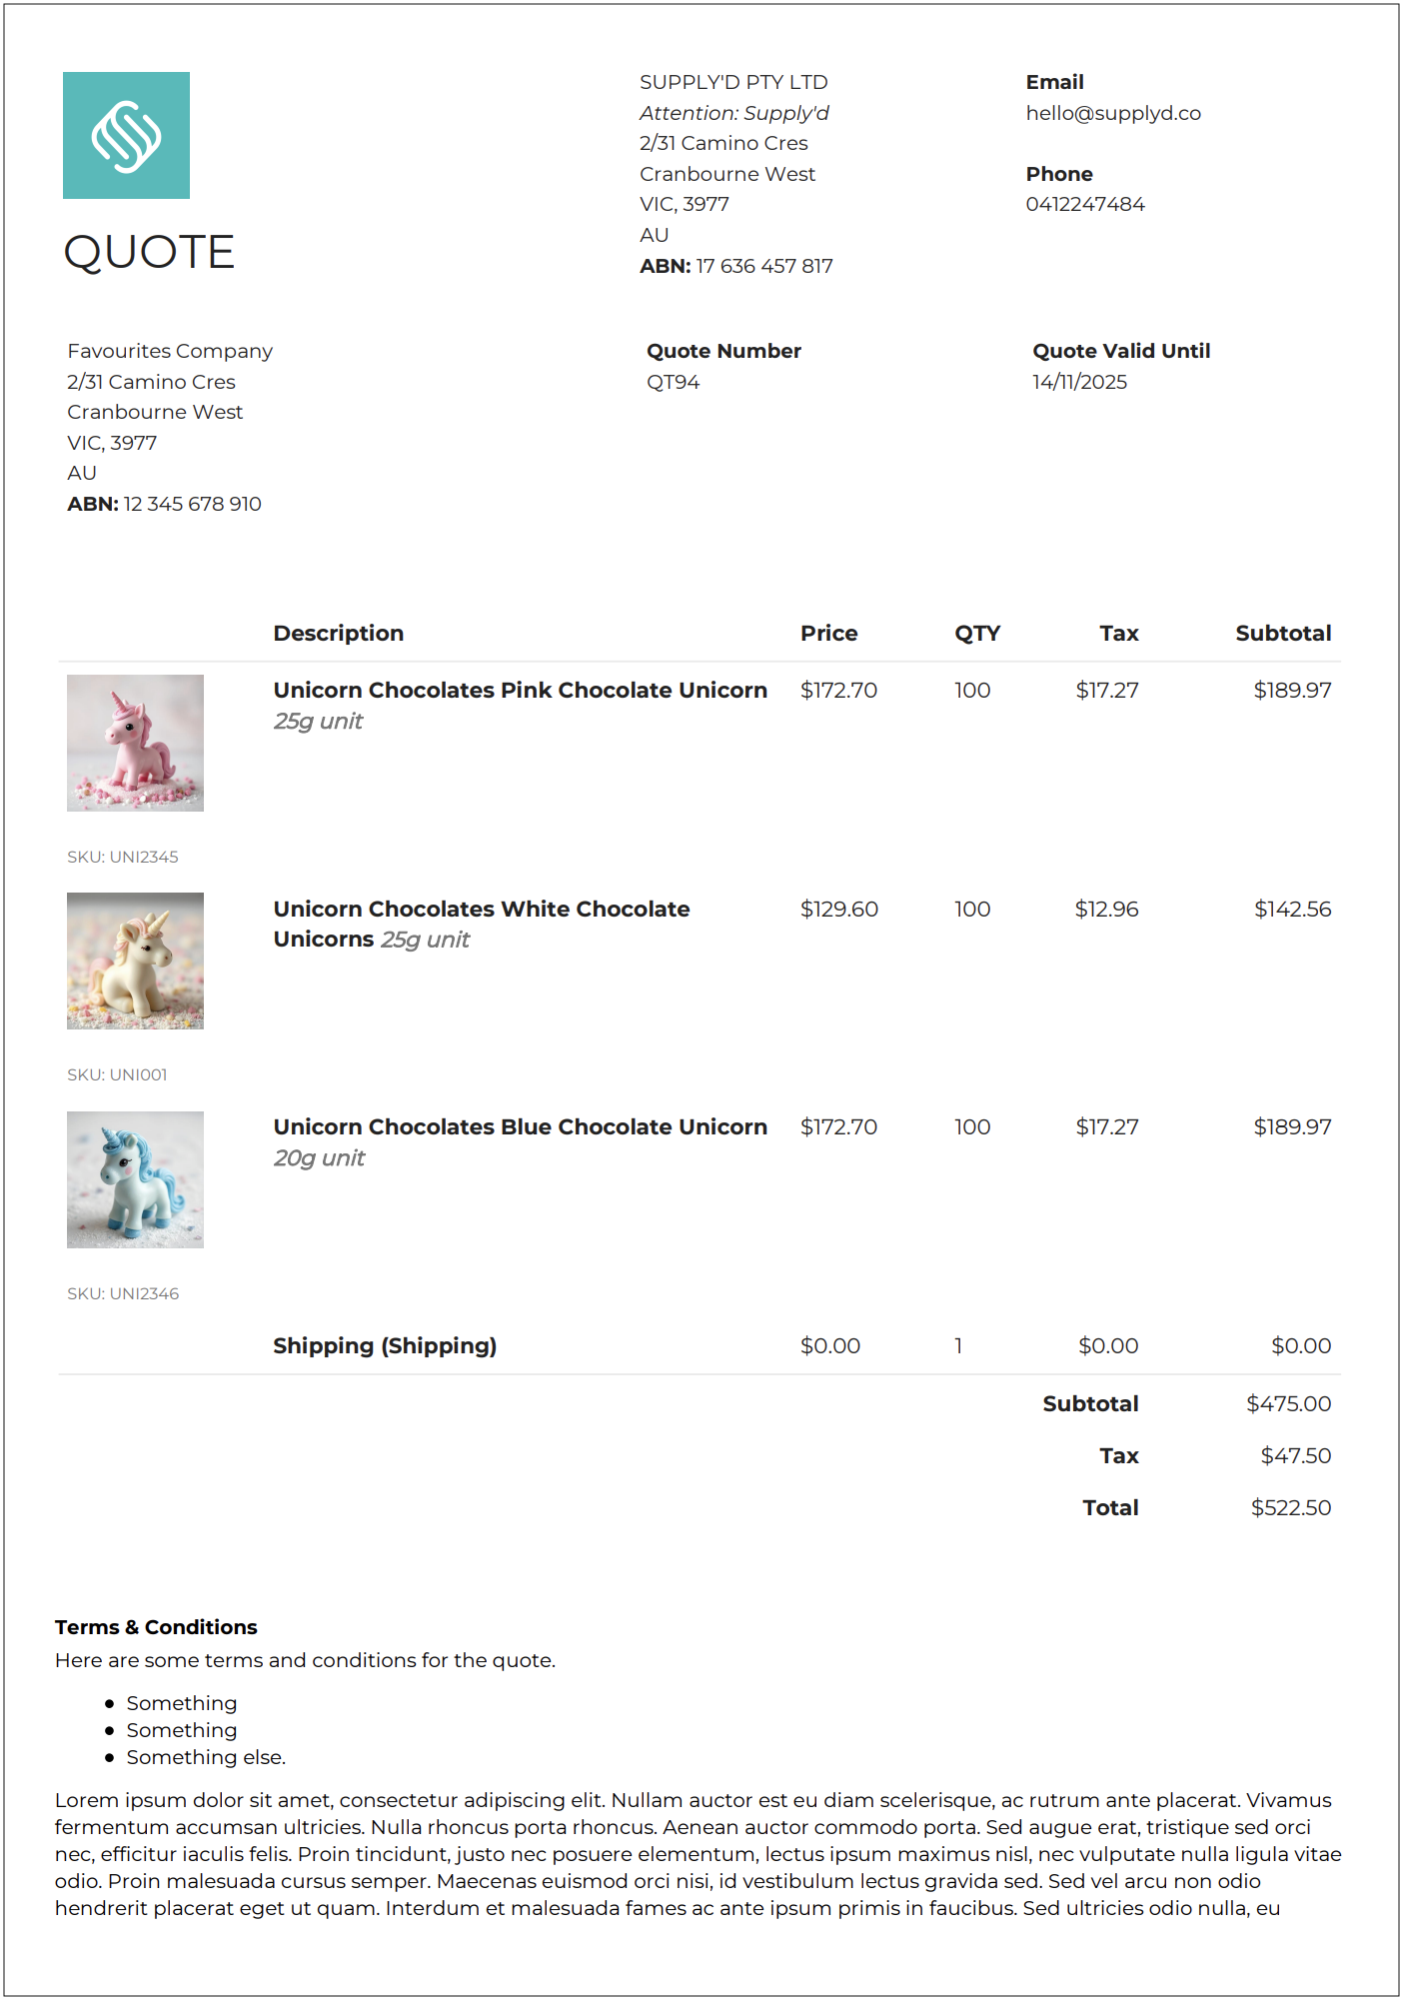Click the Unicorn Chocolates Pink Chocolate Unicorn title
The height and width of the screenshot is (1999, 1403).
pyautogui.click(x=520, y=690)
